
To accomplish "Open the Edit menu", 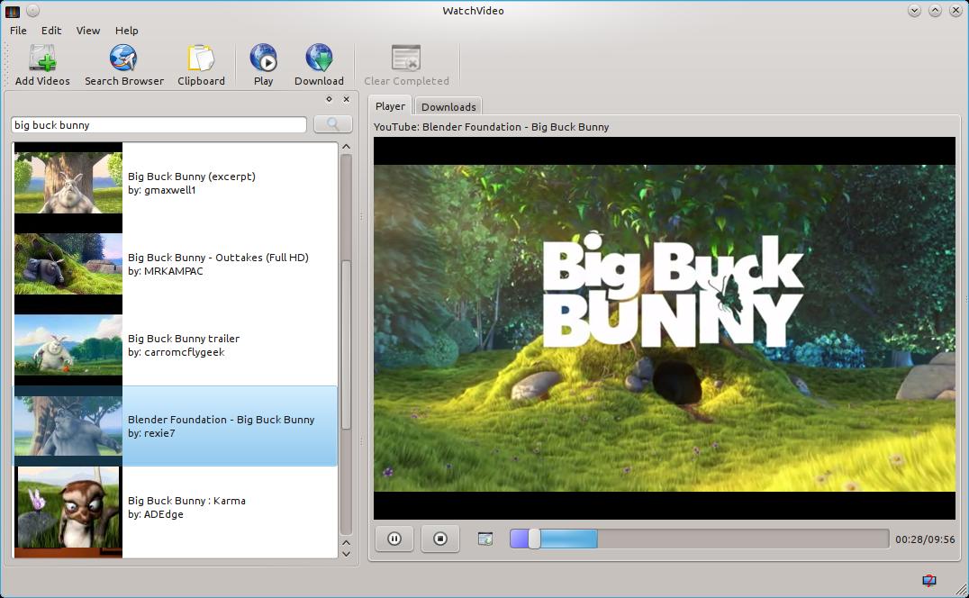I will tap(51, 31).
